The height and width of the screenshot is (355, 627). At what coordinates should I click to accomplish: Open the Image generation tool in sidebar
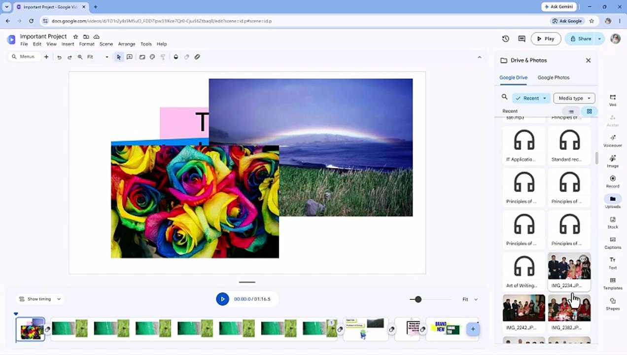pos(613,161)
